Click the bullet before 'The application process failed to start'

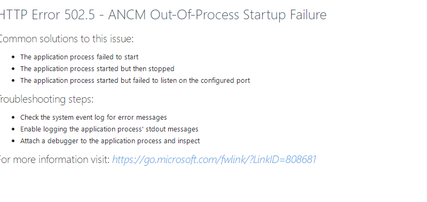click(x=14, y=57)
